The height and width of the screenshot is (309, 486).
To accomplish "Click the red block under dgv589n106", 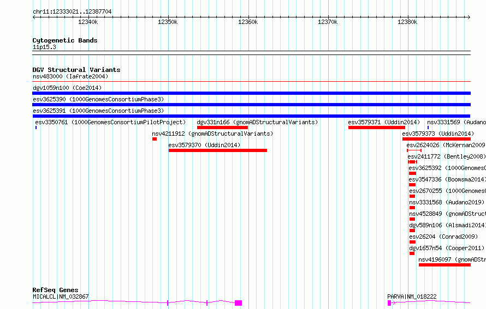I will 412,231.
